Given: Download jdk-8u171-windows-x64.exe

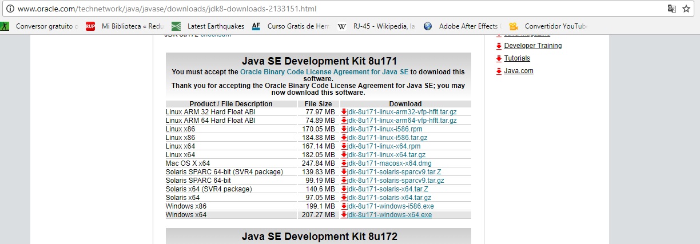Looking at the screenshot, I should tap(389, 215).
